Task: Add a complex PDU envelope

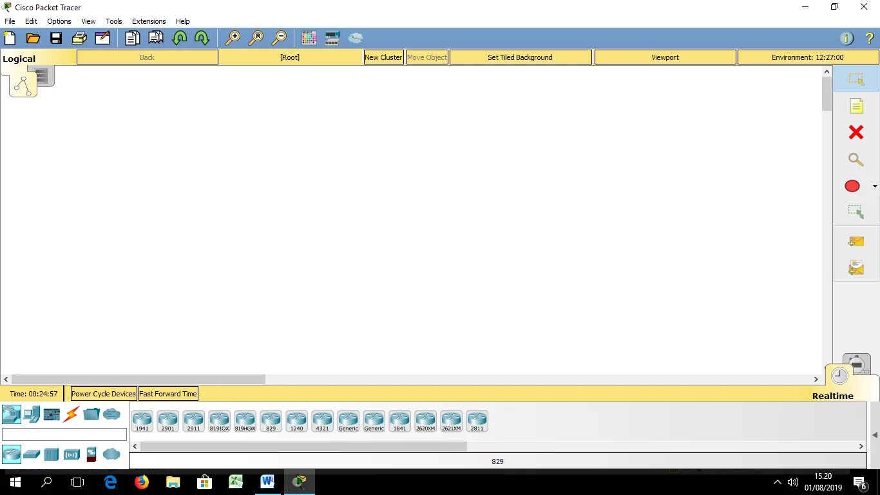Action: pyautogui.click(x=856, y=267)
